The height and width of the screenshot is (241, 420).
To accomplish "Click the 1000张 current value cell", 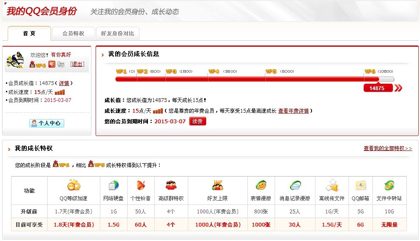I will point(261,225).
